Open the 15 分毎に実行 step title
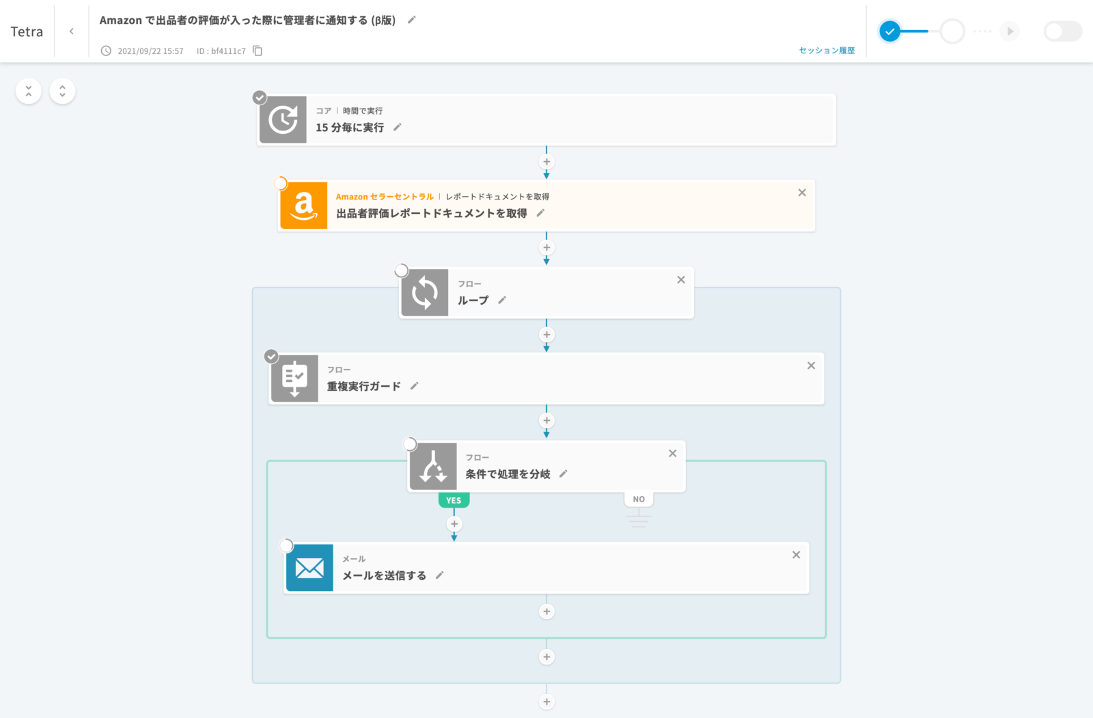The width and height of the screenshot is (1093, 718). (x=350, y=128)
